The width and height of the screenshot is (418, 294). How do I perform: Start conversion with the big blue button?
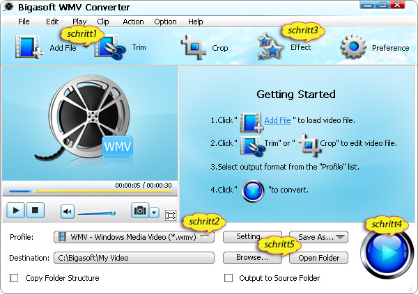coord(387,252)
